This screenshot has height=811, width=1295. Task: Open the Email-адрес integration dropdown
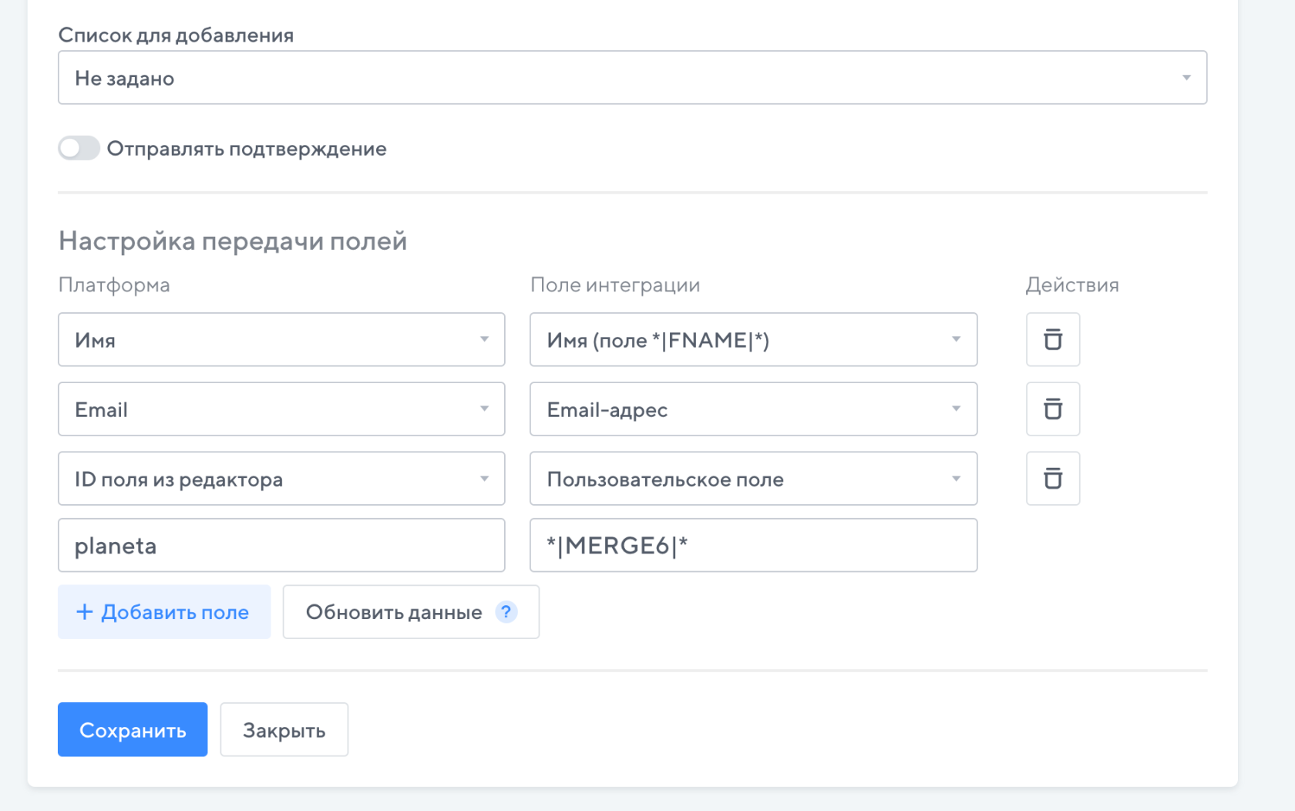[x=753, y=409]
